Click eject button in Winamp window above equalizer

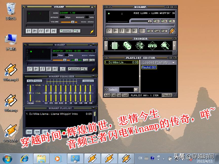point(63,69)
